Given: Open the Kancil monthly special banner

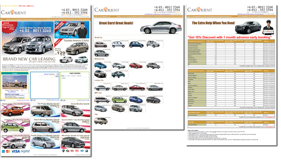Looking at the screenshot, I should (x=45, y=125).
